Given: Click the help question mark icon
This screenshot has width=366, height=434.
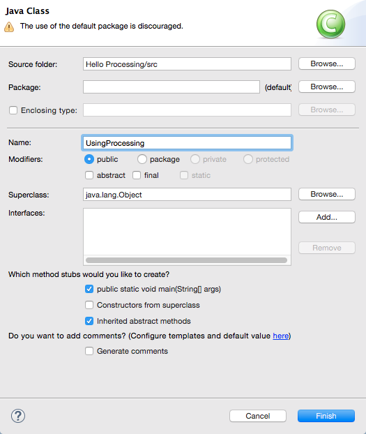Looking at the screenshot, I should click(18, 416).
